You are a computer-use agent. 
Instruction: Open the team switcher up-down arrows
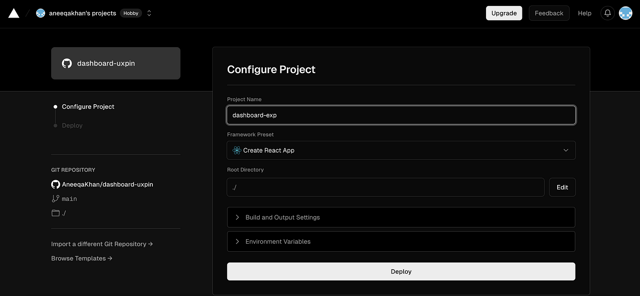149,13
